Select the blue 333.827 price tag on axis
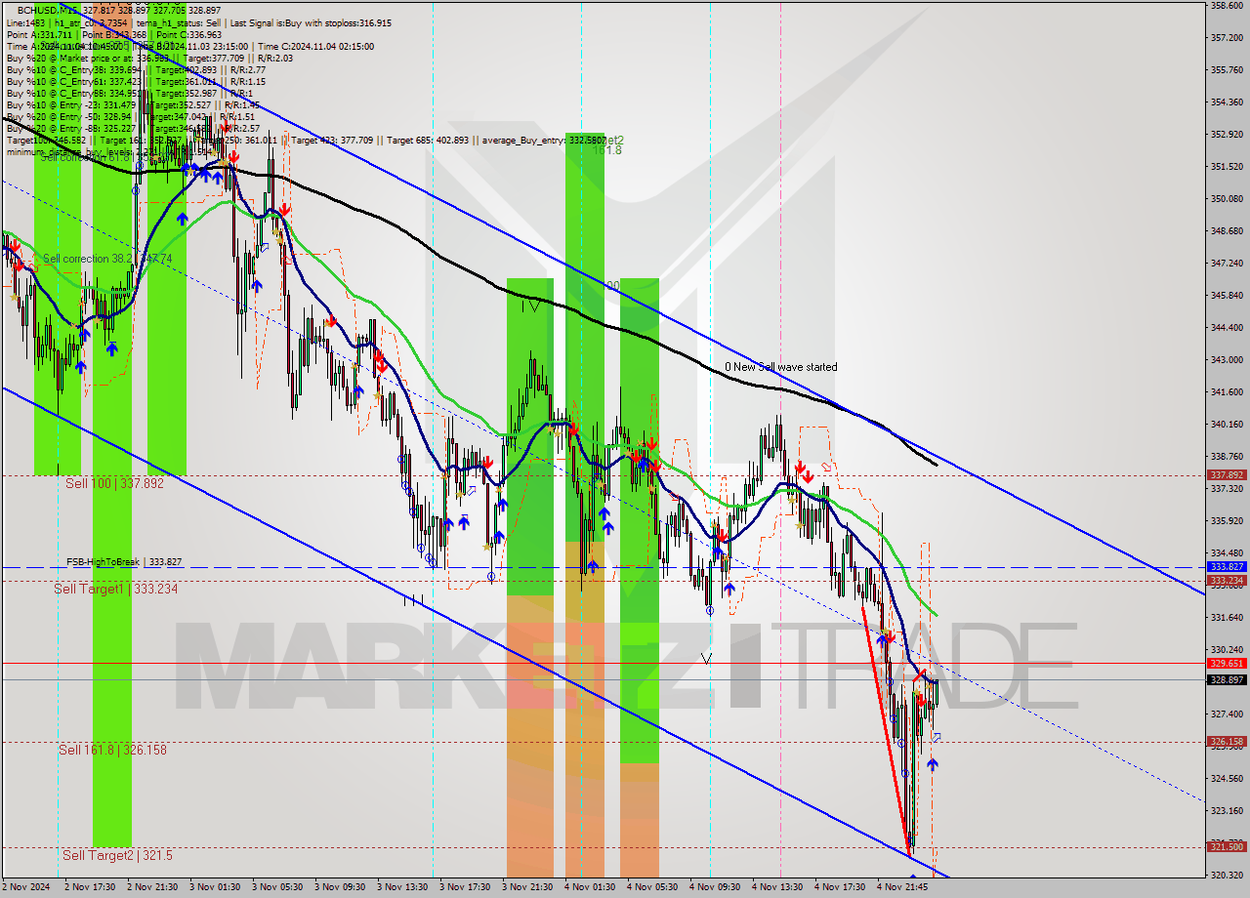The image size is (1250, 898). point(1227,566)
